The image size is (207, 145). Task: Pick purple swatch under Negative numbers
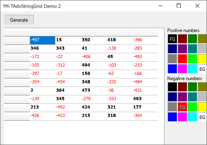(183, 97)
